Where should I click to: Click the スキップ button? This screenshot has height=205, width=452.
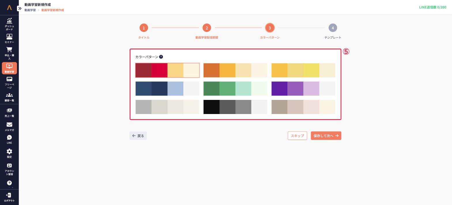[297, 136]
